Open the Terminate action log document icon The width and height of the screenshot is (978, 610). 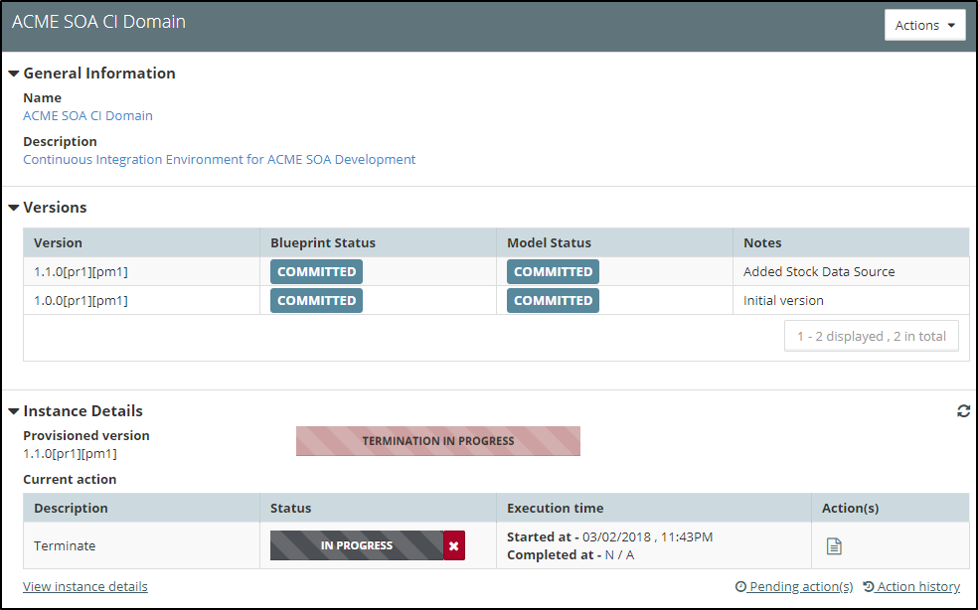835,545
